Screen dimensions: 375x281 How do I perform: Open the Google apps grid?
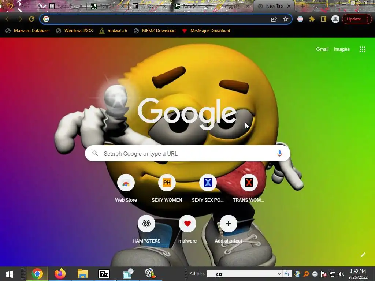point(362,49)
